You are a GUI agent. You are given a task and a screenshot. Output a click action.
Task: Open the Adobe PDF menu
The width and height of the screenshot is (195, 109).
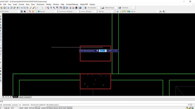point(84,4)
